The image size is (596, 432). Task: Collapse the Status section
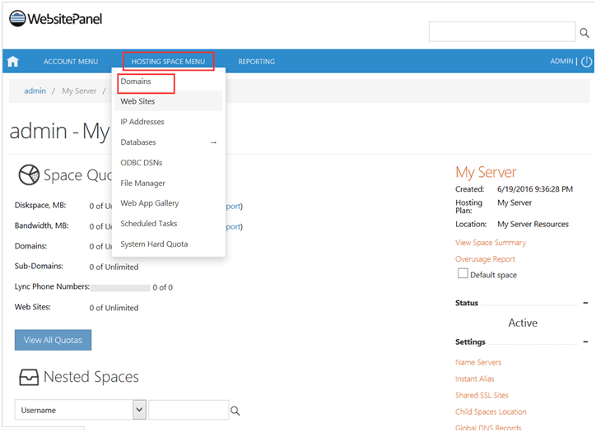coord(585,303)
